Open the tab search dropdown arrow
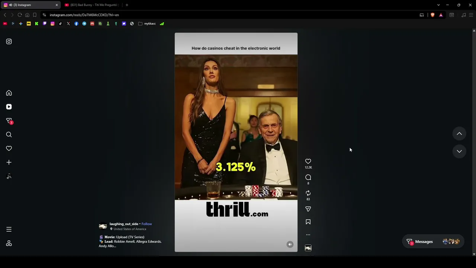476x268 pixels. 438,5
